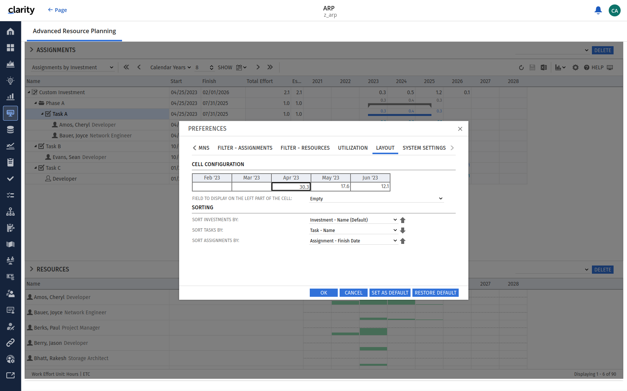Click CANCEL in the Preferences dialog

353,293
